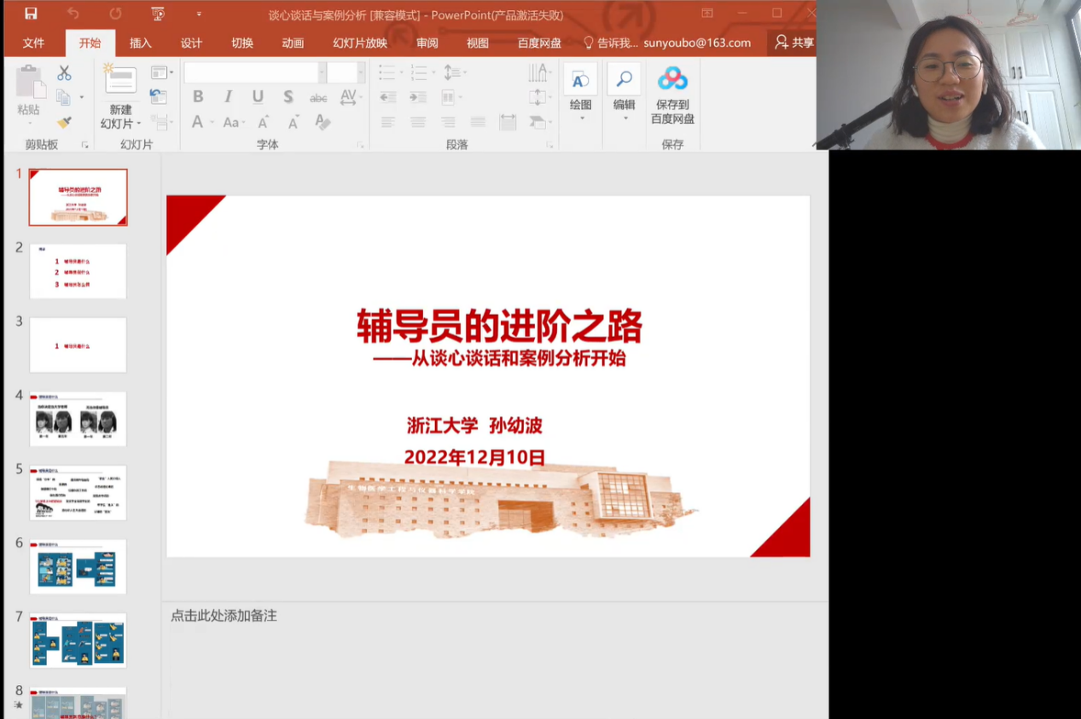1081x719 pixels.
Task: Select slide 4 thumbnail with portraits
Action: [x=78, y=419]
